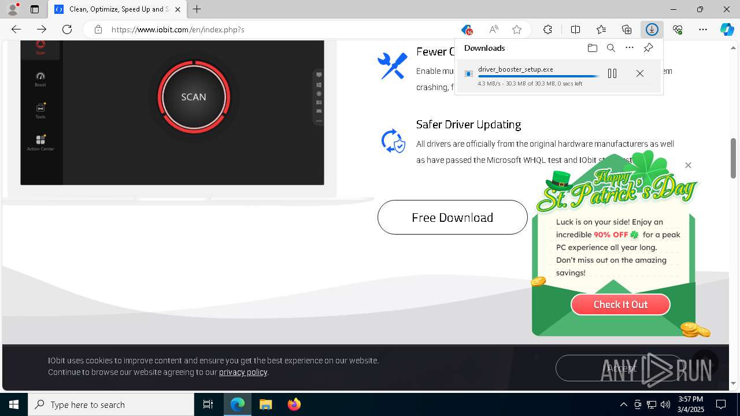This screenshot has width=740, height=416.
Task: Search downloads with the magnifier icon
Action: [x=611, y=48]
